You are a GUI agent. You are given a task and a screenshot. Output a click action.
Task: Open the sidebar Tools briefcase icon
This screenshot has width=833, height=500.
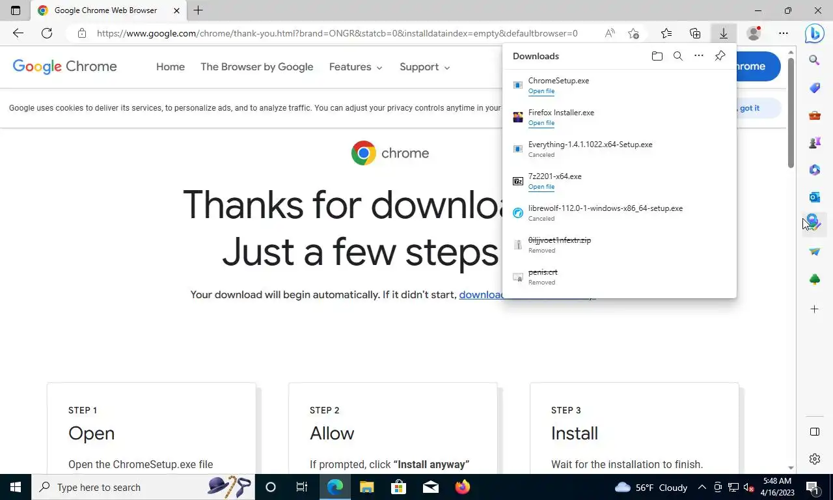[815, 116]
